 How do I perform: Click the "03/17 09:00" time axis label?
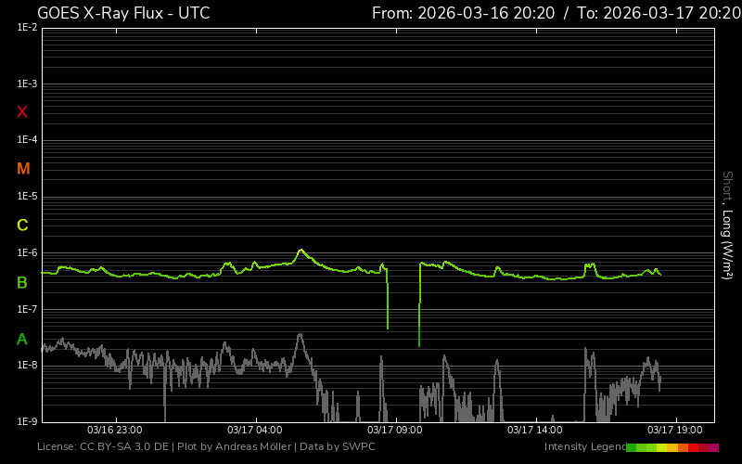point(395,430)
